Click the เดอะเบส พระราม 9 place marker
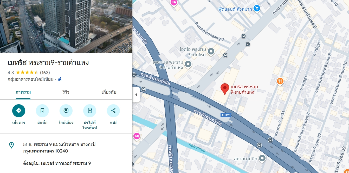This screenshot has width=349, height=173. click(x=188, y=64)
